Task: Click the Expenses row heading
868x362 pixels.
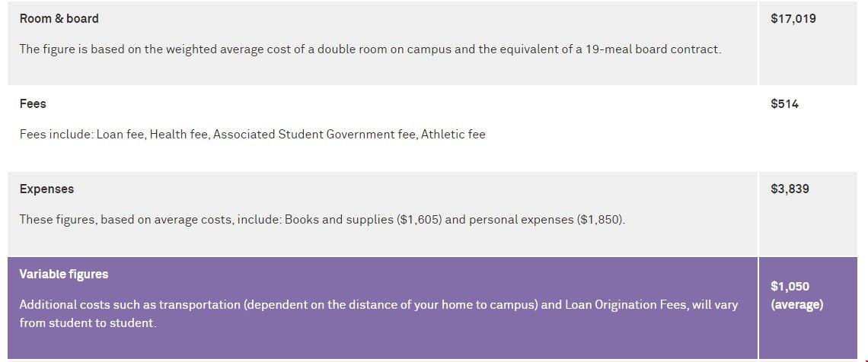Action: tap(46, 189)
